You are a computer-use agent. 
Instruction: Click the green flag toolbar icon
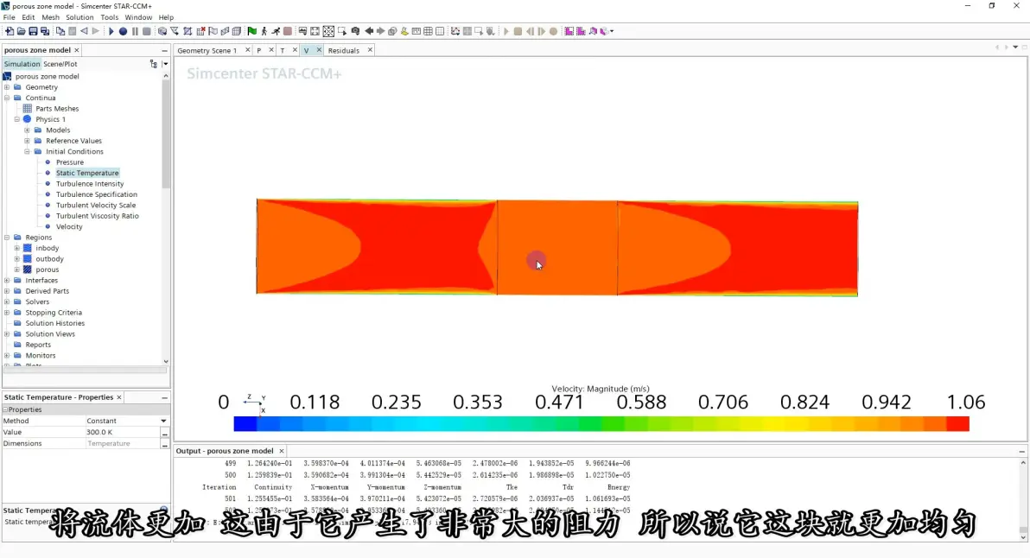[252, 31]
